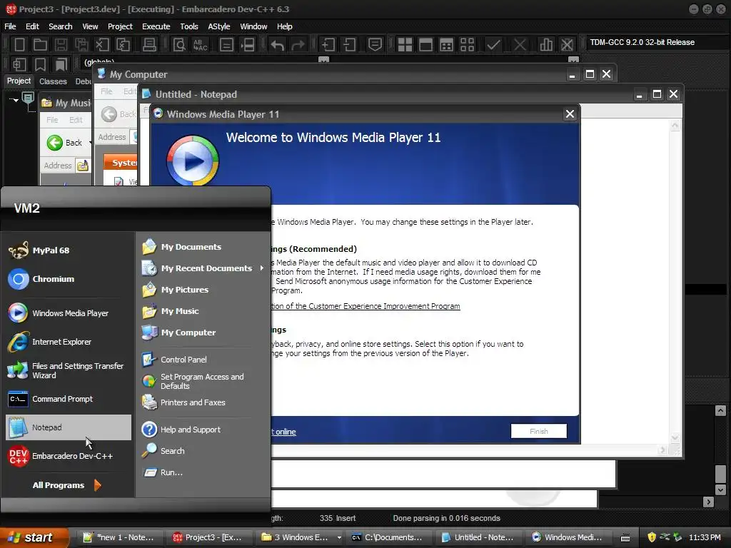Click the Find magnifier icon in Dev-C++ toolbar
The width and height of the screenshot is (731, 548).
click(179, 45)
